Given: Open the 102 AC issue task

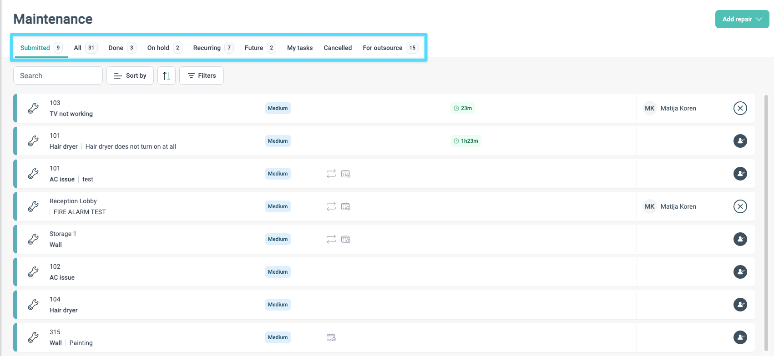Looking at the screenshot, I should (384, 272).
